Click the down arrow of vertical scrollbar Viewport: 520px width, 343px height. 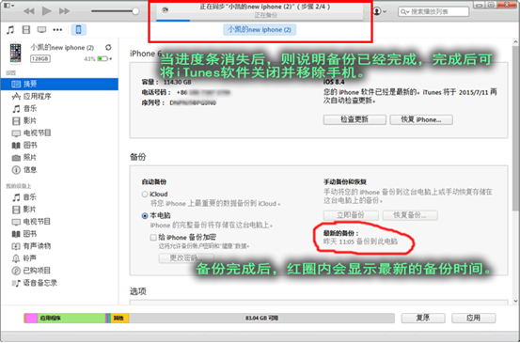[x=515, y=301]
